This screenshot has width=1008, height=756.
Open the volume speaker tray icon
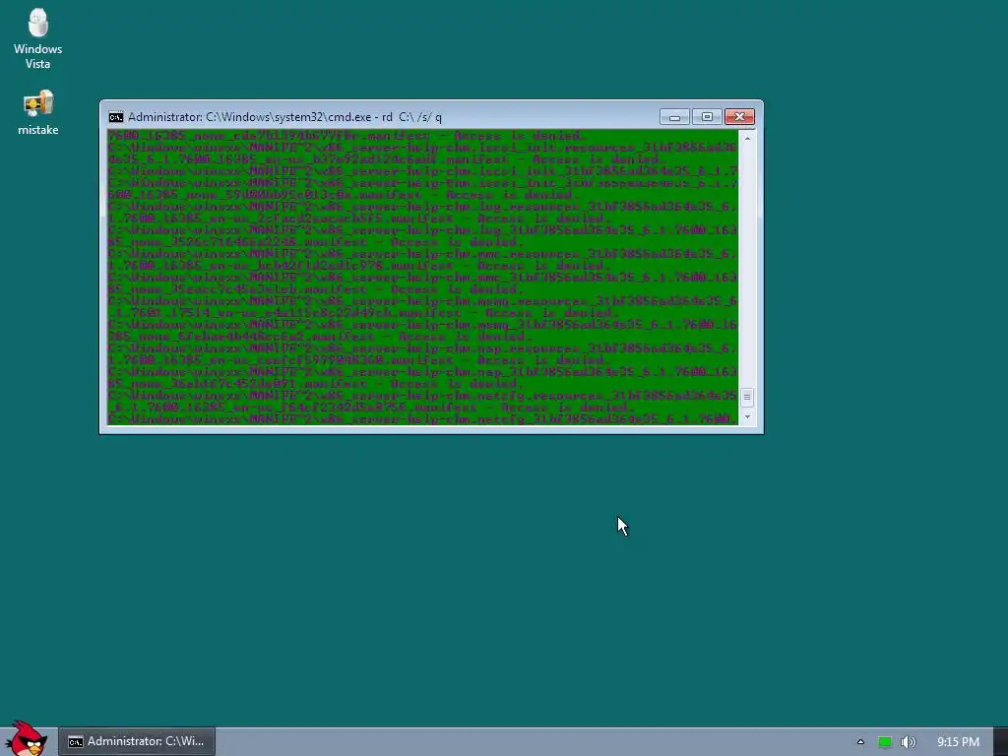908,742
